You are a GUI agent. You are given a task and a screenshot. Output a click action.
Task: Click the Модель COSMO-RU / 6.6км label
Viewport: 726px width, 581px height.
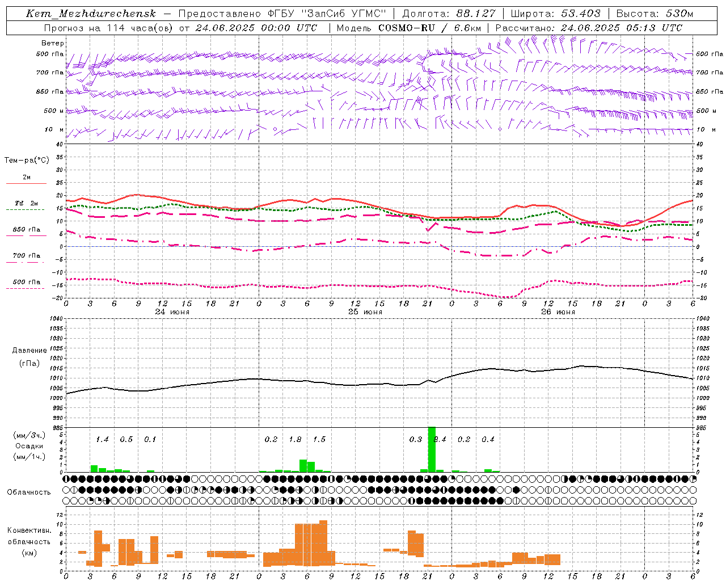[x=408, y=28]
